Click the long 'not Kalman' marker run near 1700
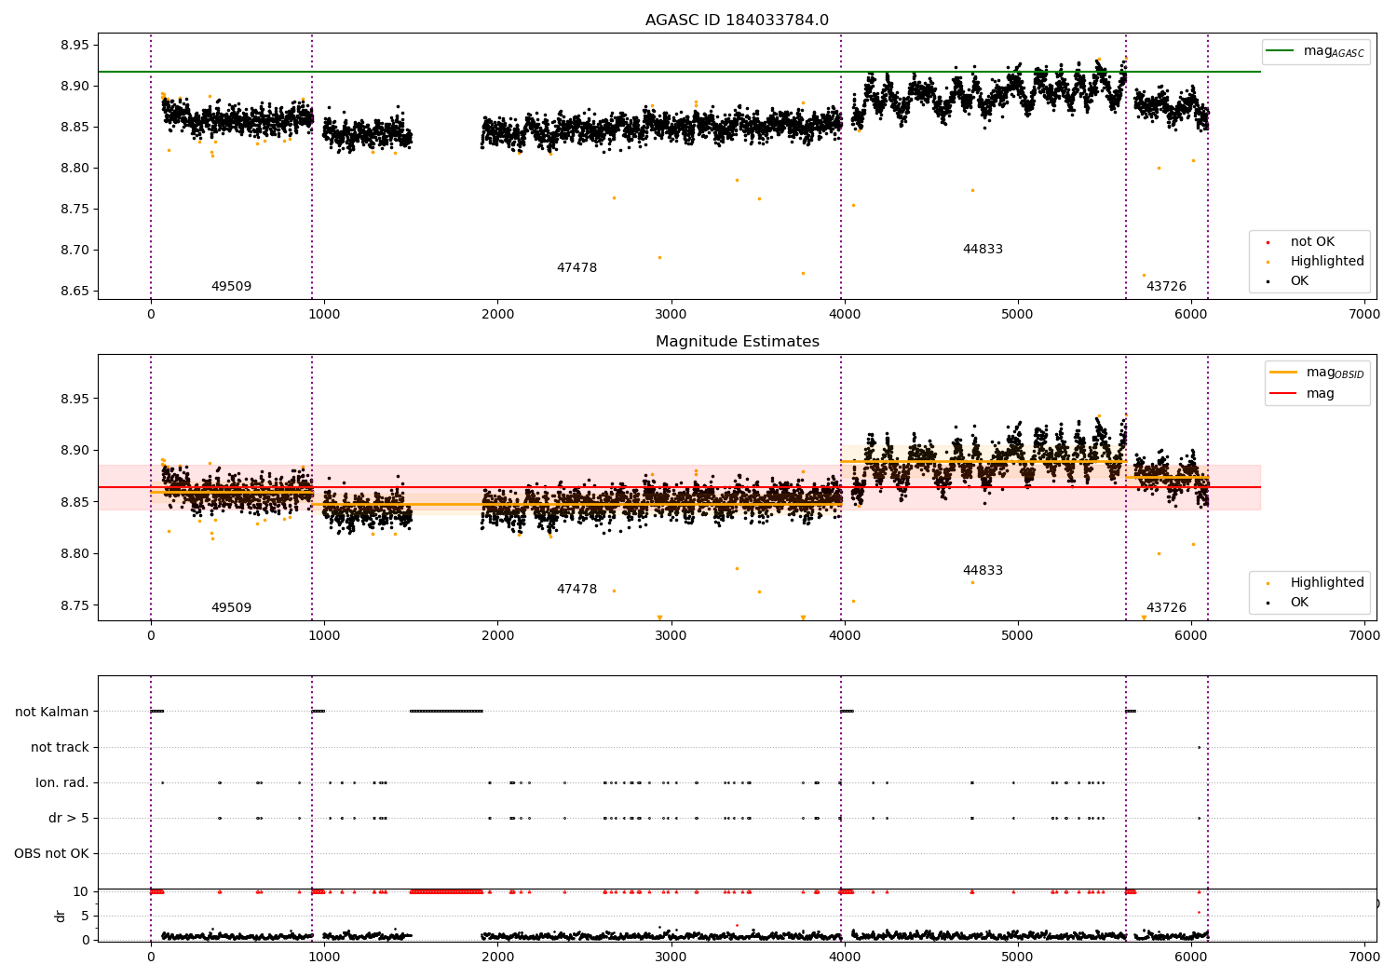The image size is (1397, 978). point(446,712)
